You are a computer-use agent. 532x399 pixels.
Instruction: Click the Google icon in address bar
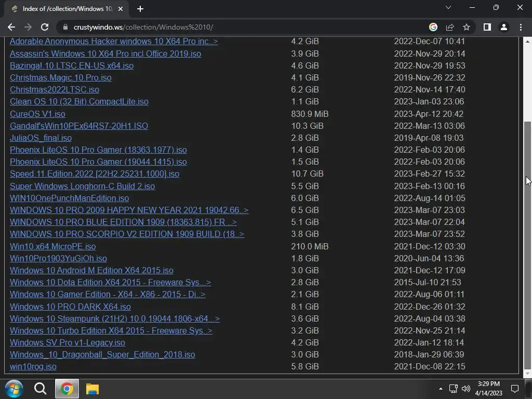coord(433,27)
